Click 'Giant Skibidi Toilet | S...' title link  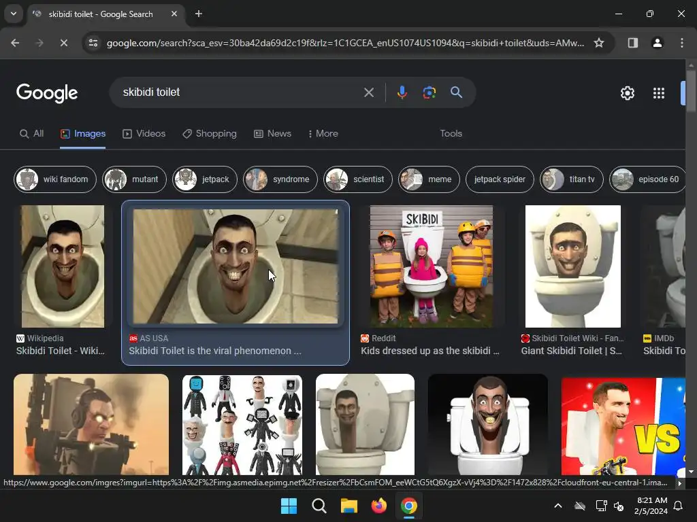571,351
